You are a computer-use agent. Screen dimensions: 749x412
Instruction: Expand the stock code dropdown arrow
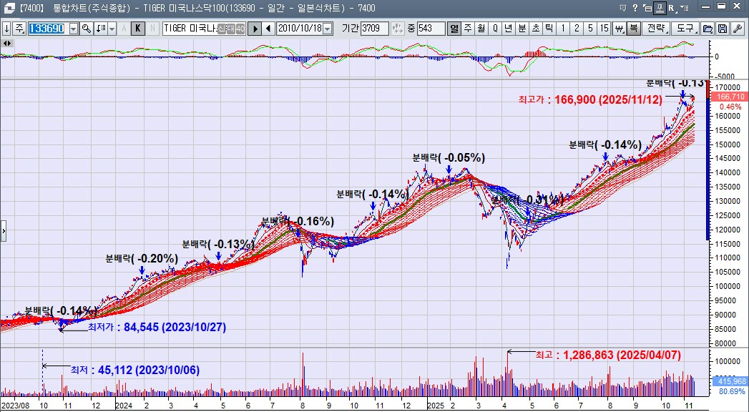coord(73,29)
